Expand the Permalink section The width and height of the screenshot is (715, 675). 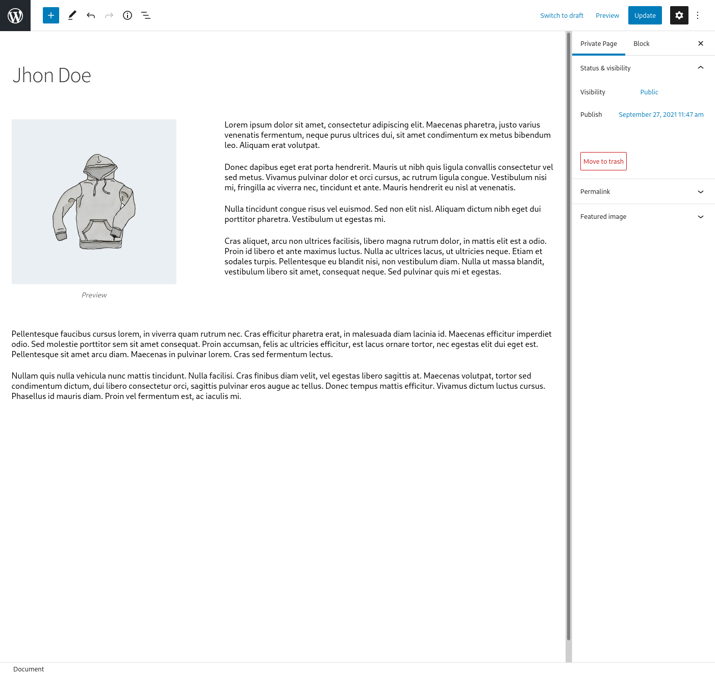pyautogui.click(x=700, y=191)
